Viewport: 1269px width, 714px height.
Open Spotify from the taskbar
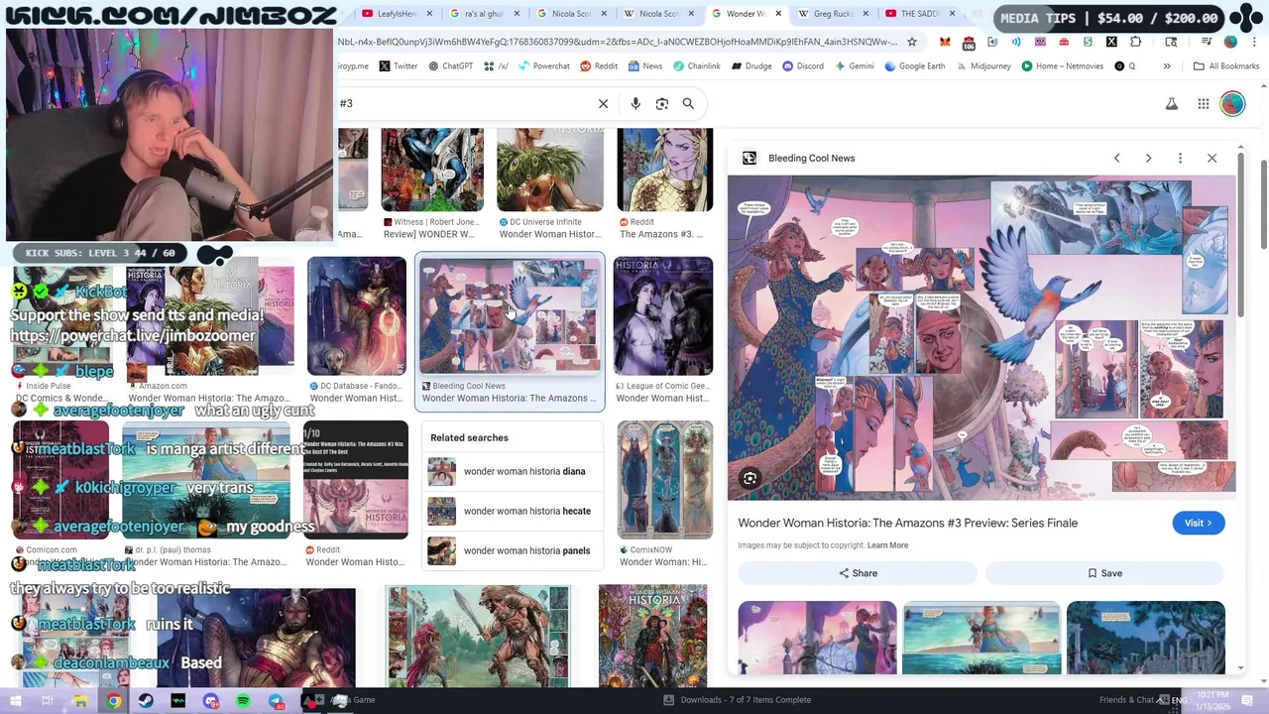(x=243, y=700)
